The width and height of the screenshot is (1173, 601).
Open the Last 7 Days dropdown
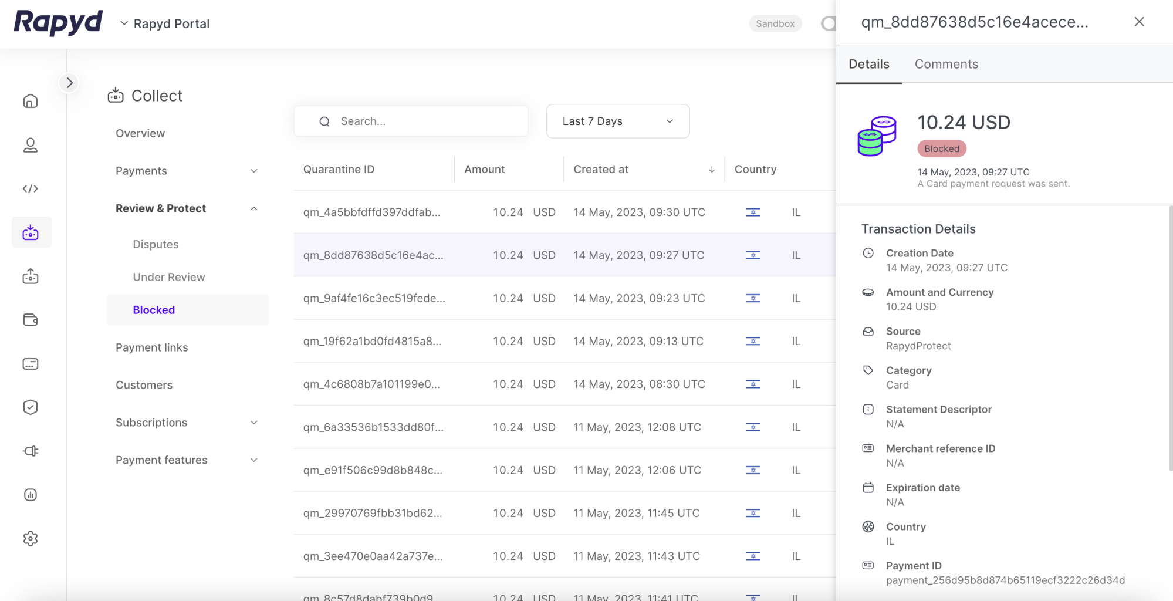[x=617, y=121]
